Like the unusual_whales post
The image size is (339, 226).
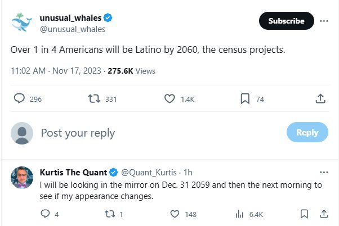[169, 98]
